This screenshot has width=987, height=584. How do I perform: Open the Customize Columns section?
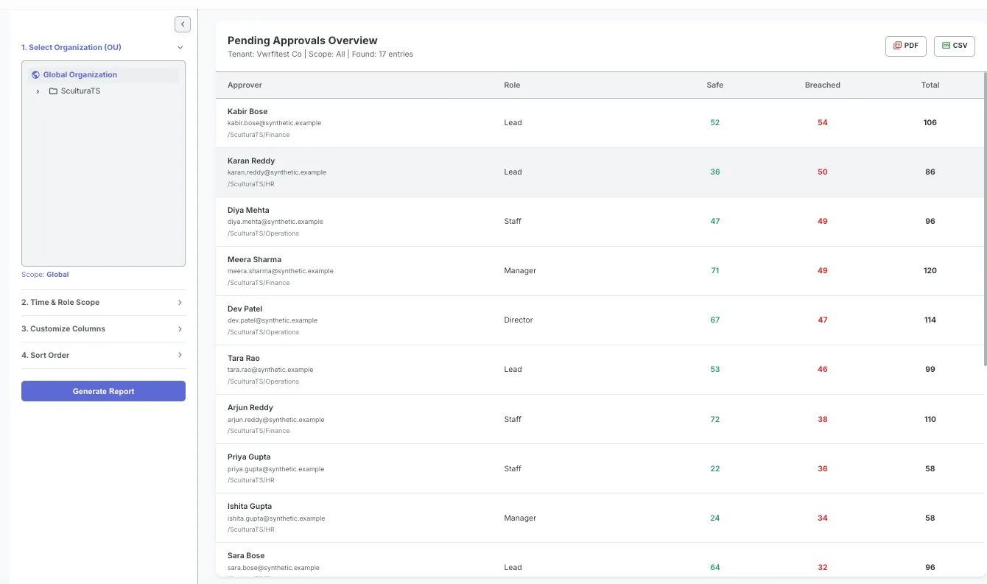coord(103,329)
